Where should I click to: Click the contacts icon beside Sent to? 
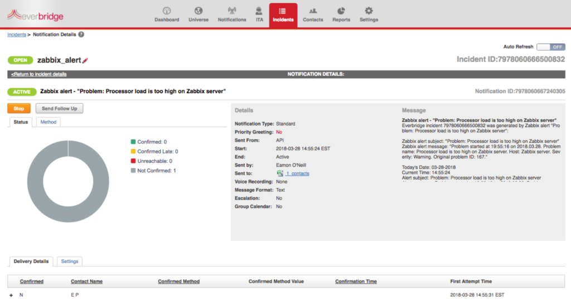click(x=280, y=173)
